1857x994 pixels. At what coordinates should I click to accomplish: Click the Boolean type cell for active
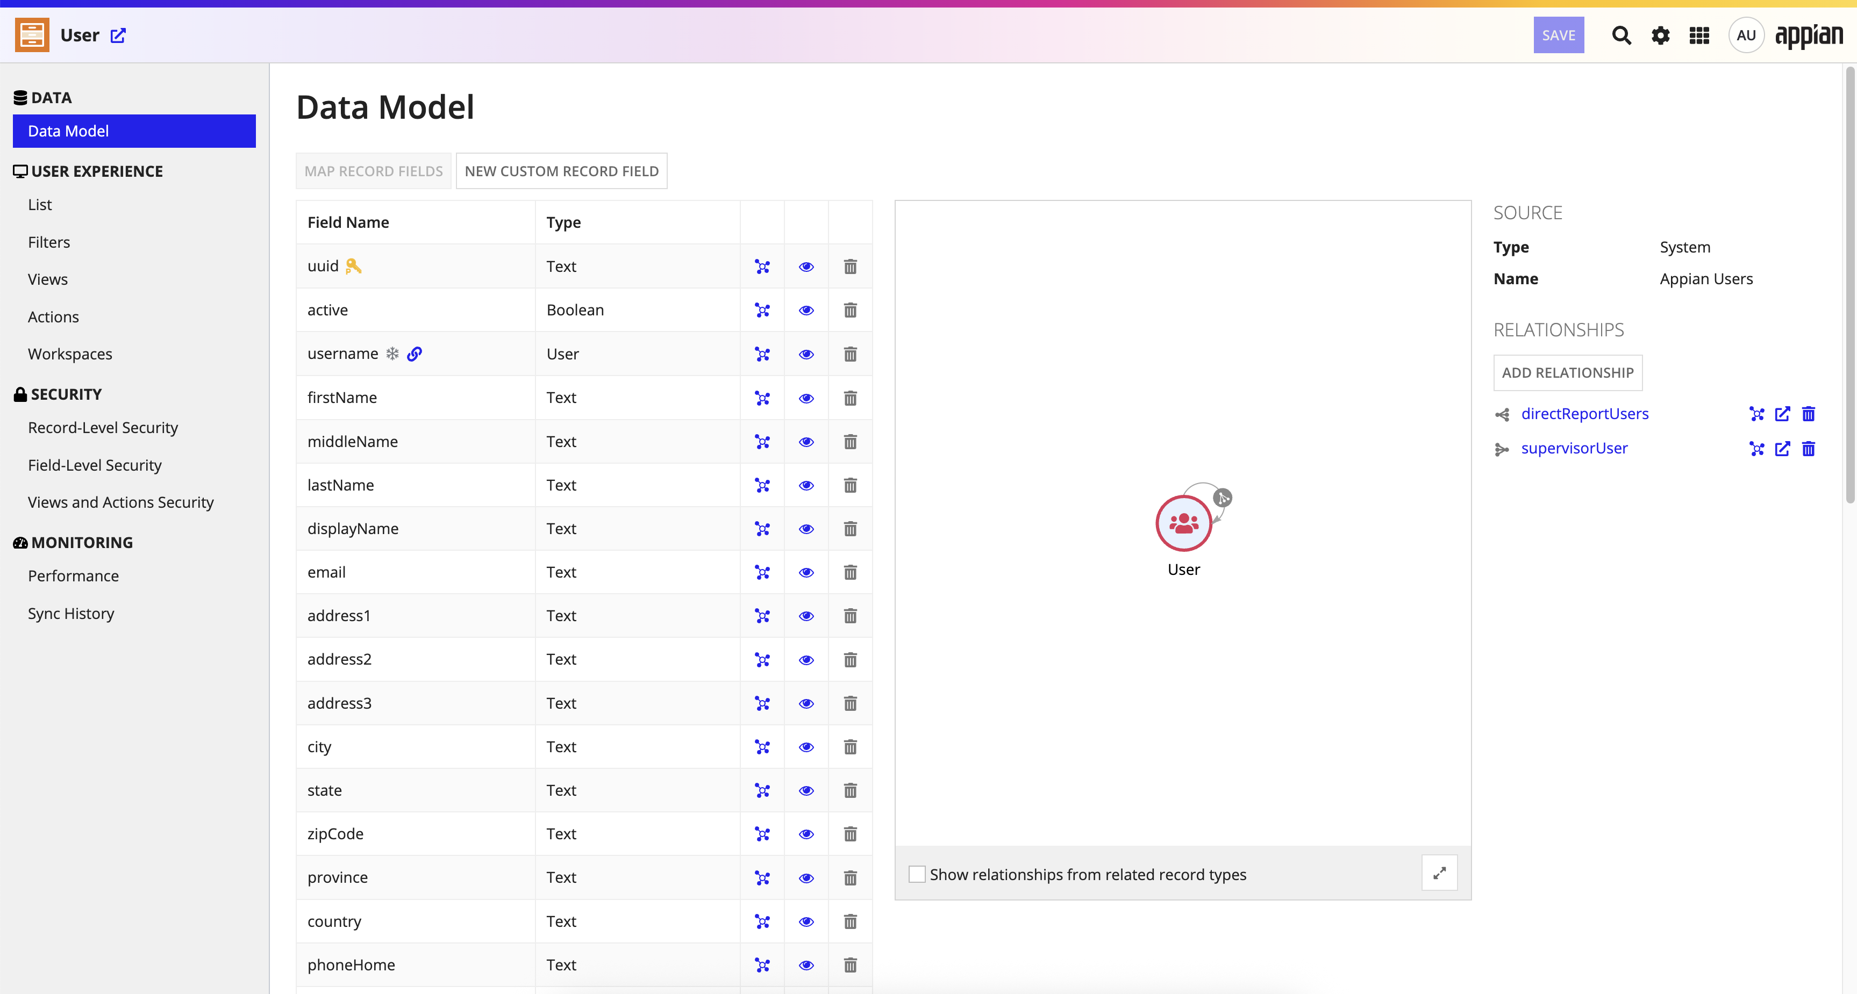point(637,311)
